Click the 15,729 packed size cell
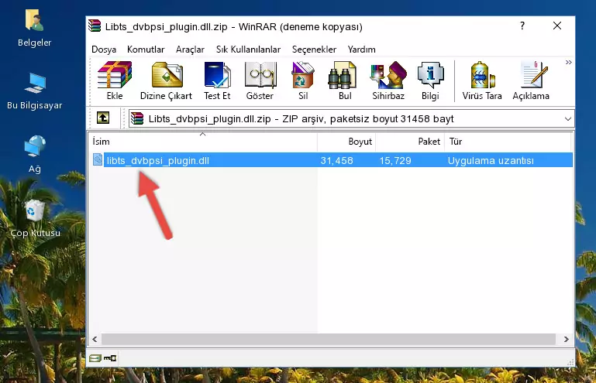 (395, 161)
